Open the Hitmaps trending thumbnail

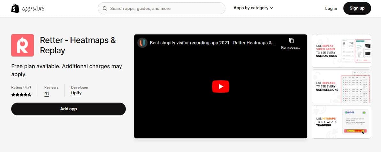pyautogui.click(x=341, y=122)
